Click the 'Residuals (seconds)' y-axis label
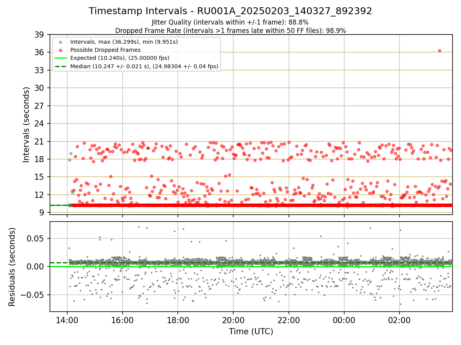 (x=12, y=267)
